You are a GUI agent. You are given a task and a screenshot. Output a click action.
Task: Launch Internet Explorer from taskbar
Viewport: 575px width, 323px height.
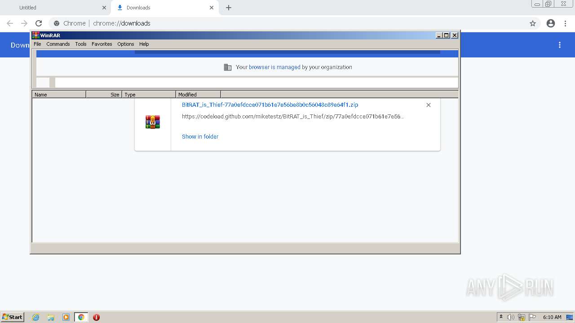(x=36, y=317)
